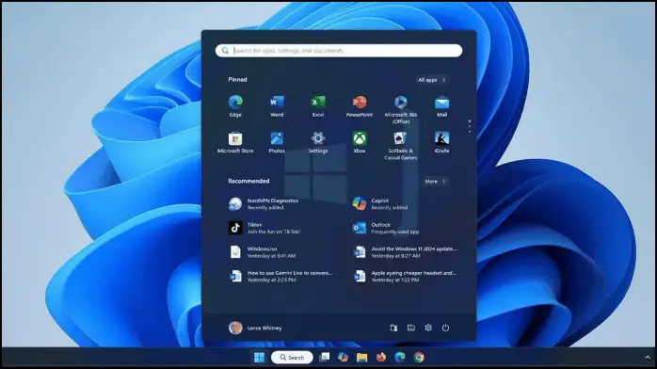Click the Start menu search field

point(339,51)
